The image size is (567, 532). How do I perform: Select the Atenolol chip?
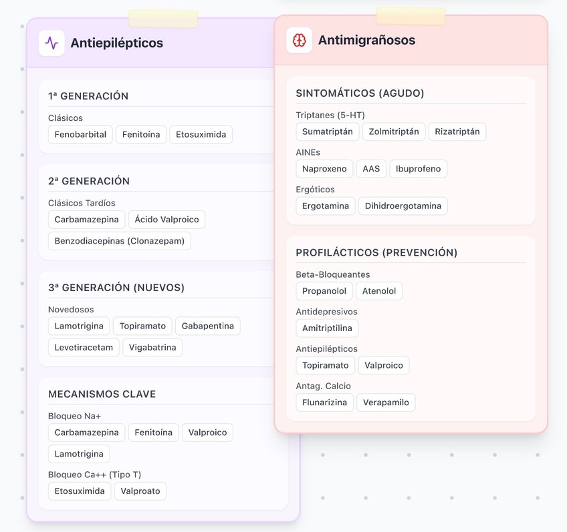pyautogui.click(x=379, y=291)
